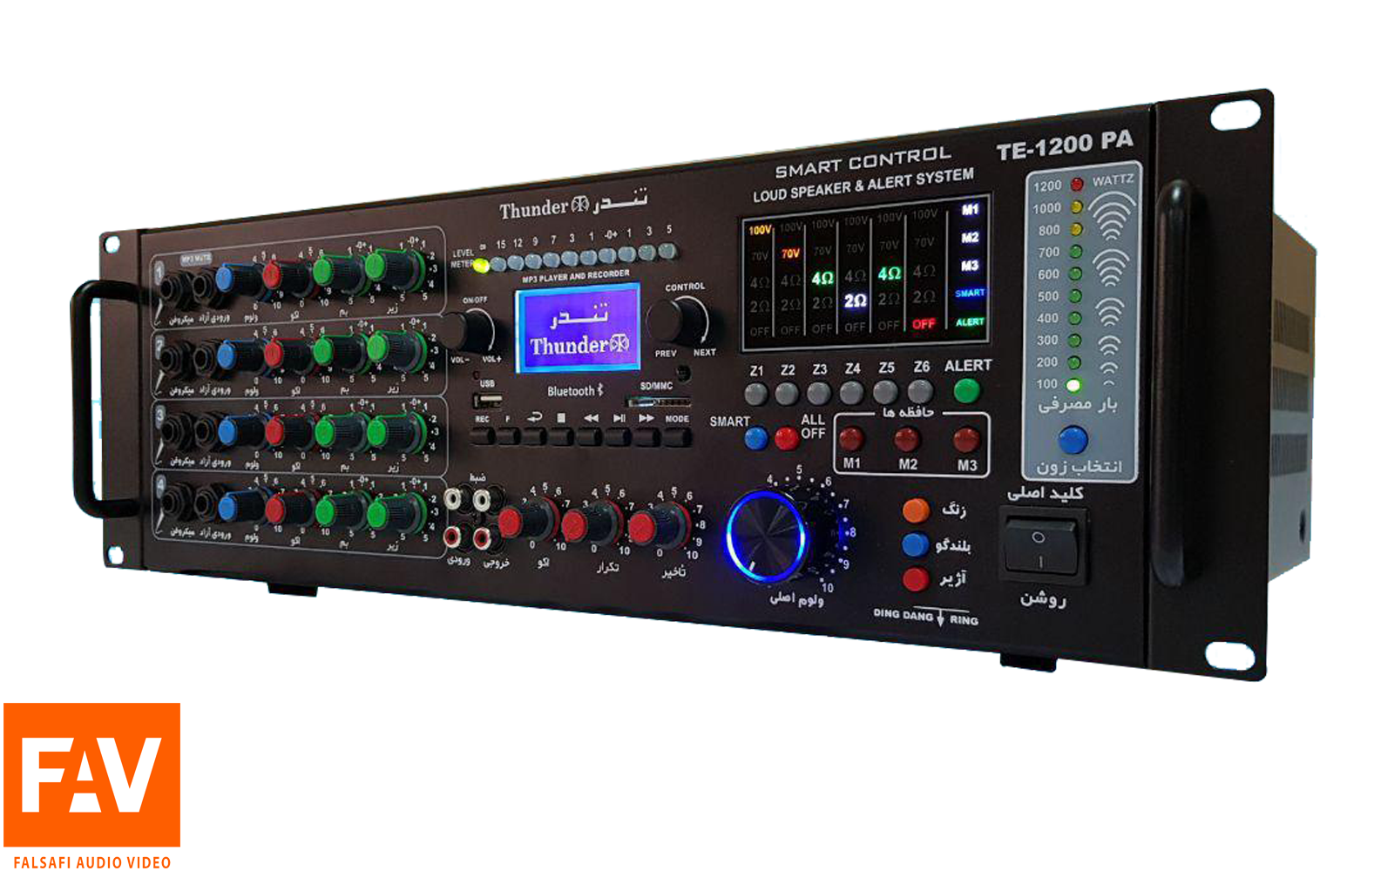
Task: Toggle zone Z6 button
Action: pyautogui.click(x=920, y=390)
